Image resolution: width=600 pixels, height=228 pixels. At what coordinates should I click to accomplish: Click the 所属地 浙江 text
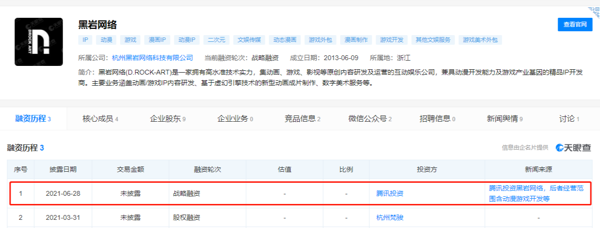tap(390, 58)
